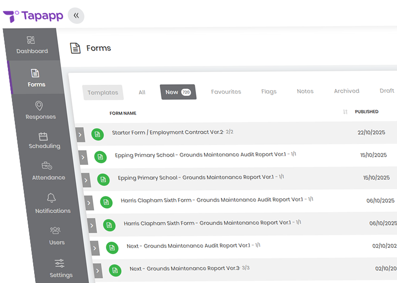Open Notifications bell icon

click(x=51, y=198)
